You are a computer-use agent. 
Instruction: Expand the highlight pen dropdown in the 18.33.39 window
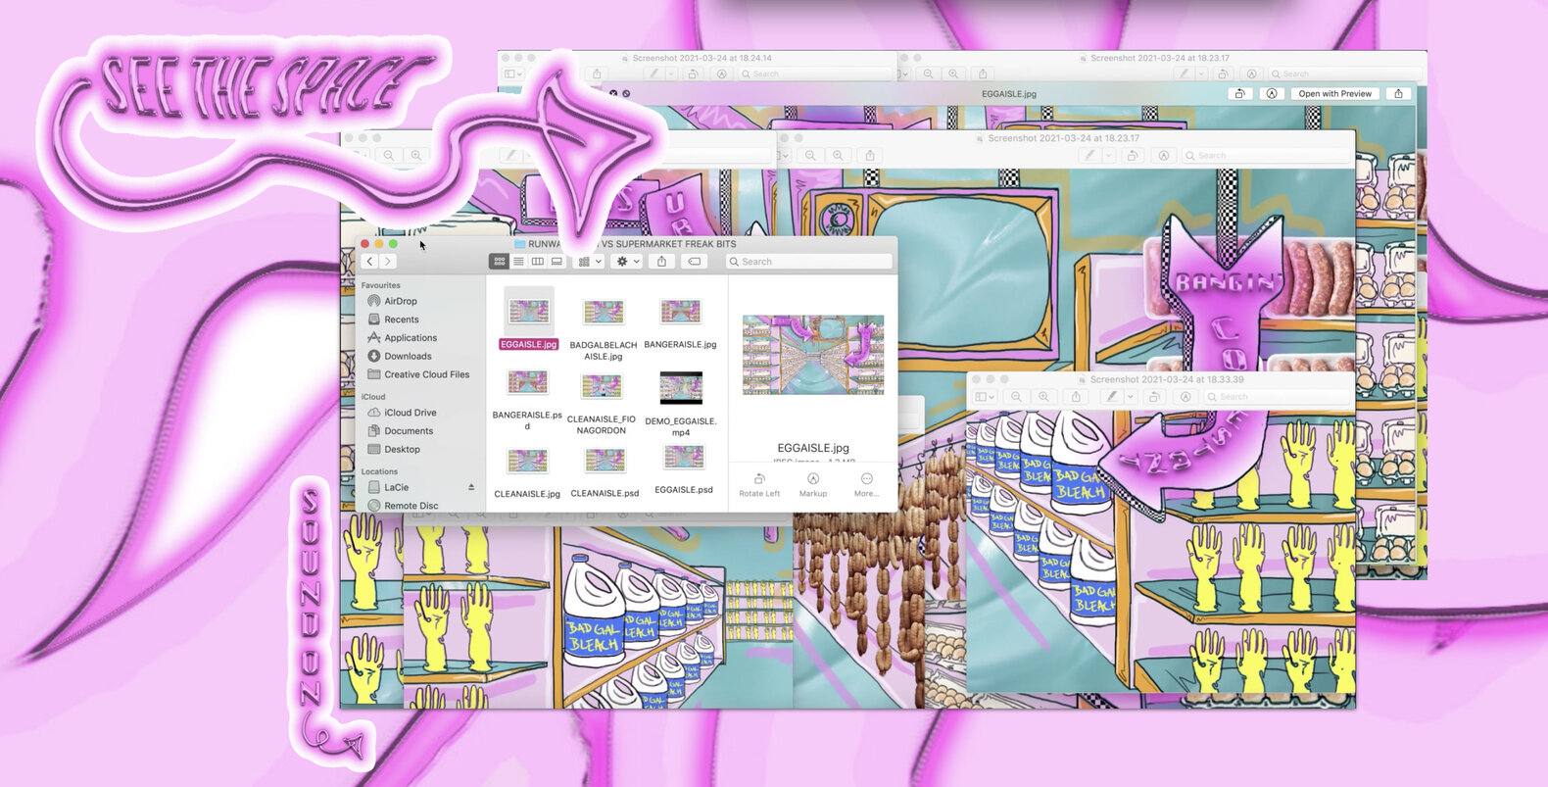click(1130, 397)
